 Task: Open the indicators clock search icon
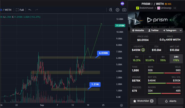coord(111,10)
